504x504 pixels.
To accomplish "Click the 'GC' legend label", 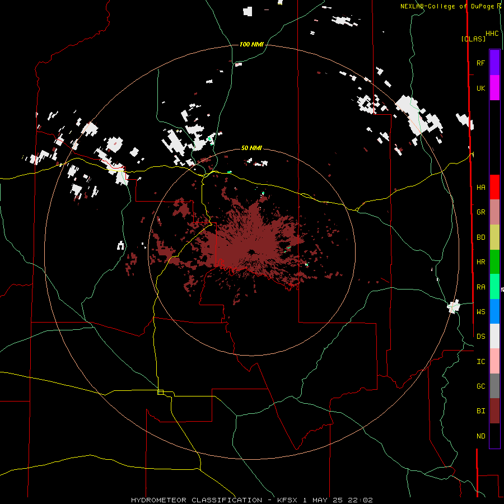I will 480,386.
